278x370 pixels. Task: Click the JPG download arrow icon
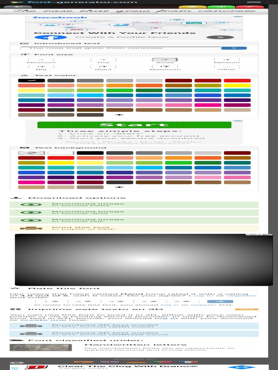(x=31, y=212)
